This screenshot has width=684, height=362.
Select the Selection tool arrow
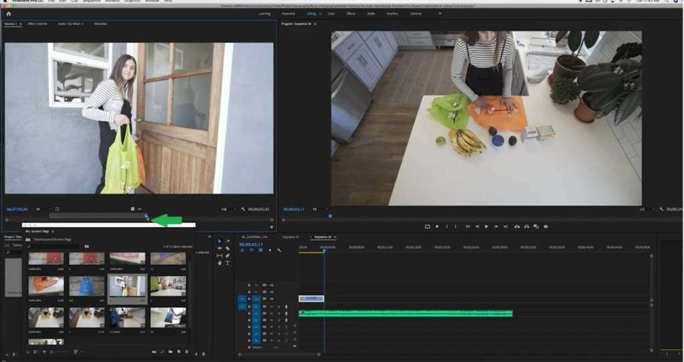(x=219, y=241)
